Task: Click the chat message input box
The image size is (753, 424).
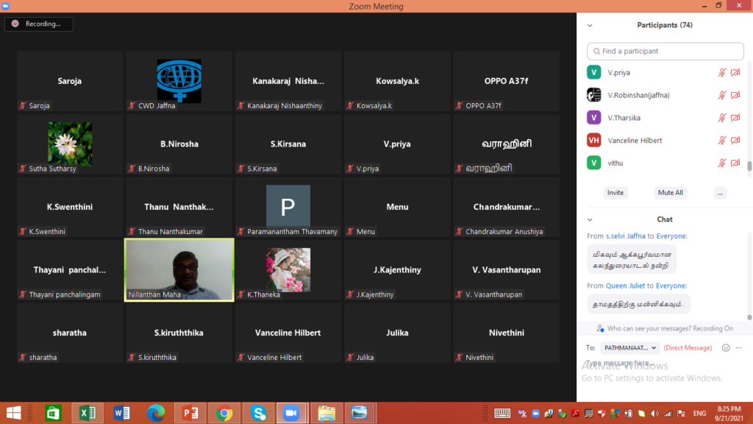Action: 665,363
